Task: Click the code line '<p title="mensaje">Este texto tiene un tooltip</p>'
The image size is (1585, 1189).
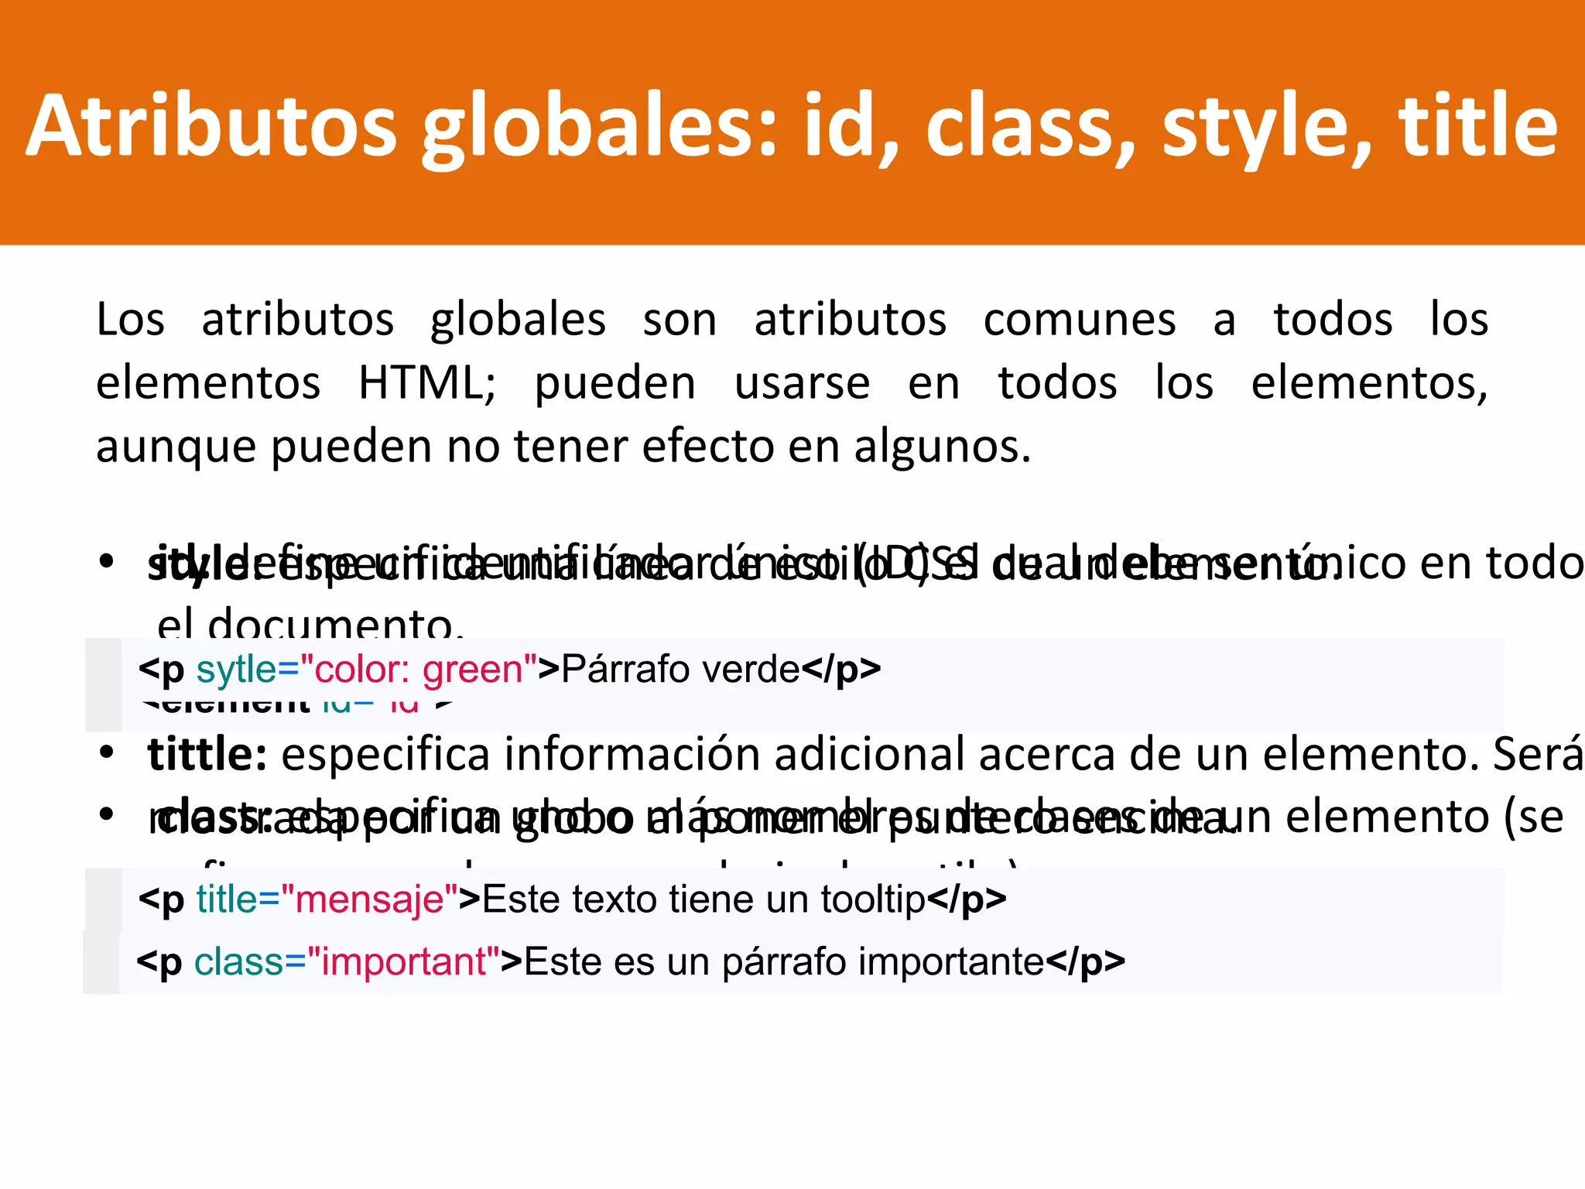Action: (572, 899)
